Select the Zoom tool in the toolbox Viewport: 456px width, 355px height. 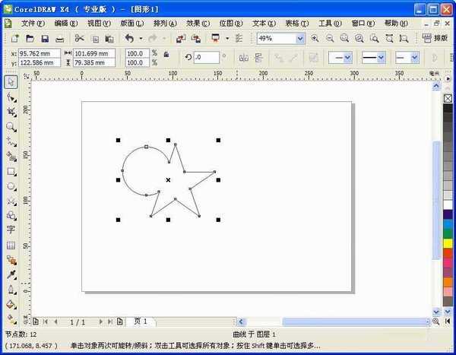click(11, 126)
